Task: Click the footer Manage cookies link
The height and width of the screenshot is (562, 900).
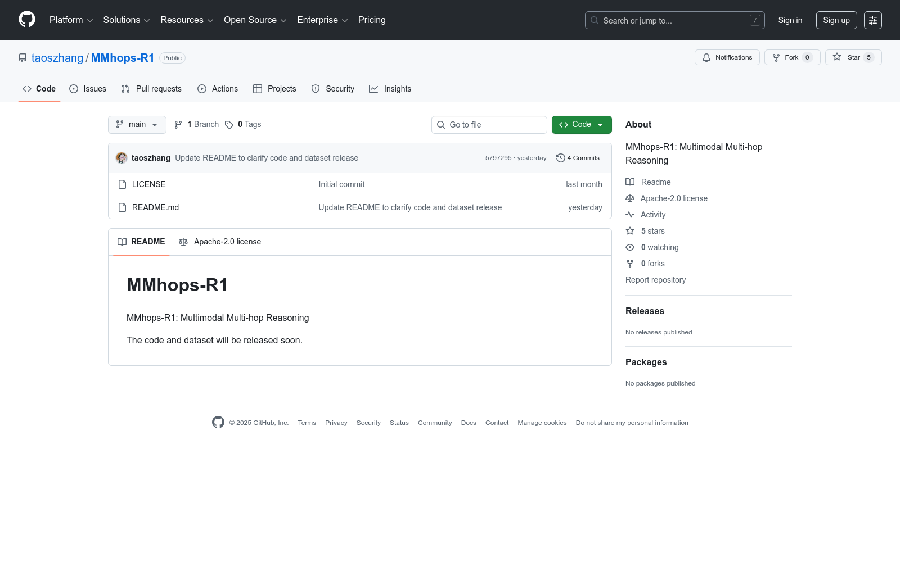Action: [x=542, y=423]
